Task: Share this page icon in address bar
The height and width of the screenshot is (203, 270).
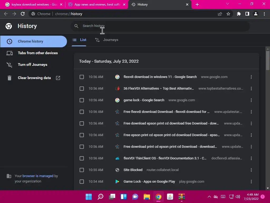Action: click(220, 14)
